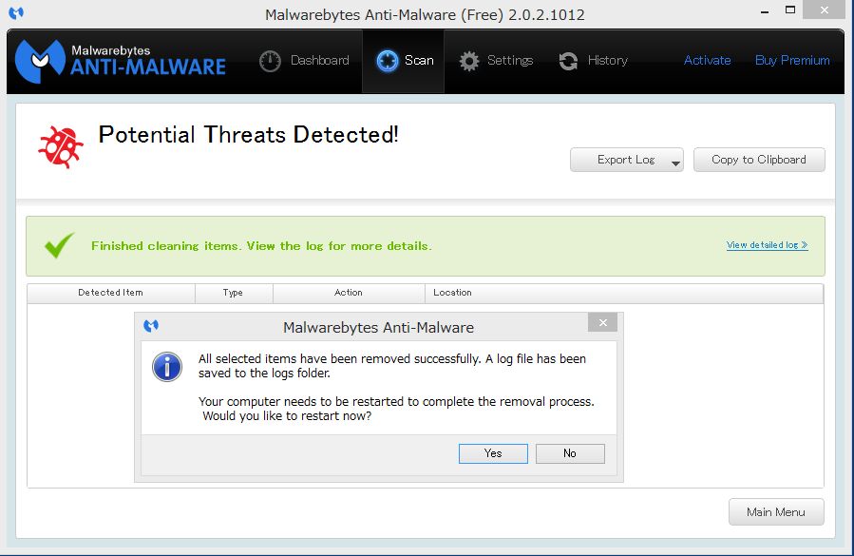This screenshot has height=556, width=854.
Task: Click the blue Scan target icon
Action: click(388, 61)
